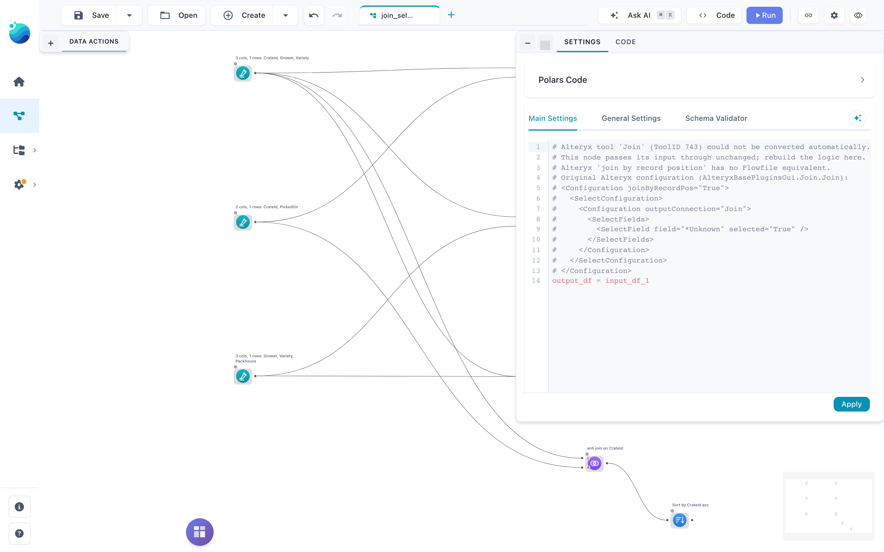Image resolution: width=884 pixels, height=552 pixels.
Task: Expand Data Actions with plus button
Action: tap(50, 43)
